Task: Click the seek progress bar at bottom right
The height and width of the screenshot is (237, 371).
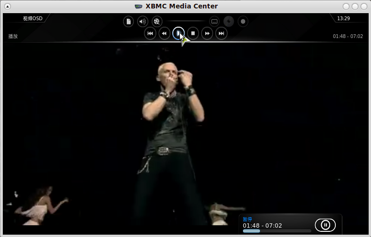Action: (x=277, y=231)
